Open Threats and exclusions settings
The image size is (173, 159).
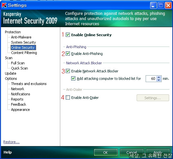29,84
